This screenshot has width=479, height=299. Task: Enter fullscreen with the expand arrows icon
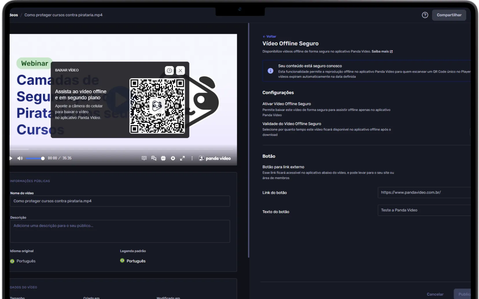coord(183,158)
